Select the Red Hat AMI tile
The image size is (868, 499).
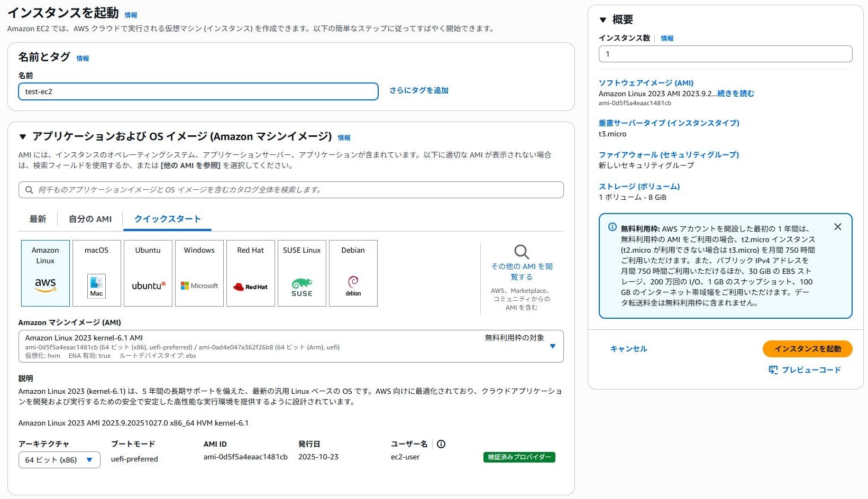tap(251, 273)
